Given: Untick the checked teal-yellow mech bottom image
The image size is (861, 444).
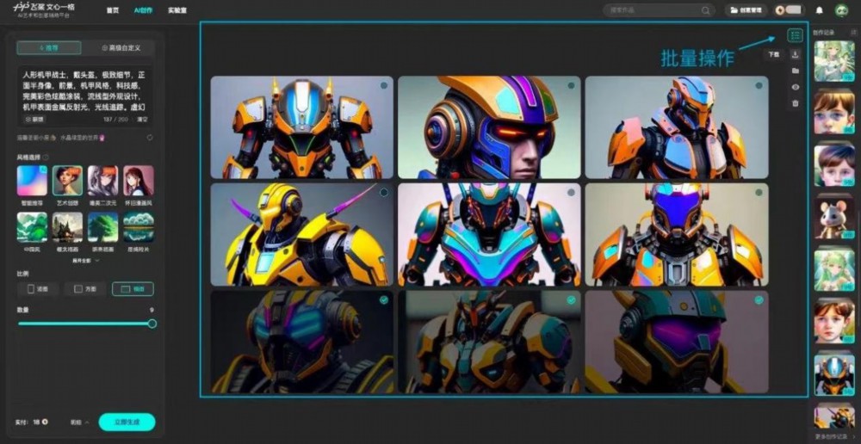Looking at the screenshot, I should [x=571, y=299].
